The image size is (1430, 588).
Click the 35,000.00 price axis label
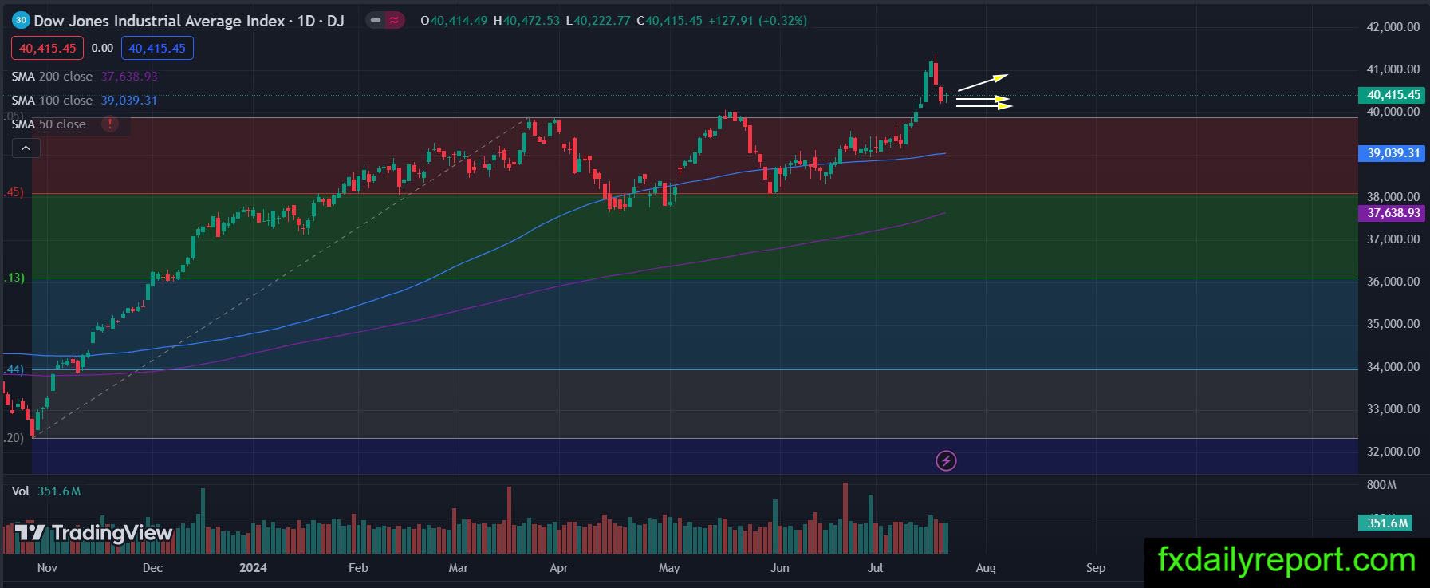pos(1393,324)
